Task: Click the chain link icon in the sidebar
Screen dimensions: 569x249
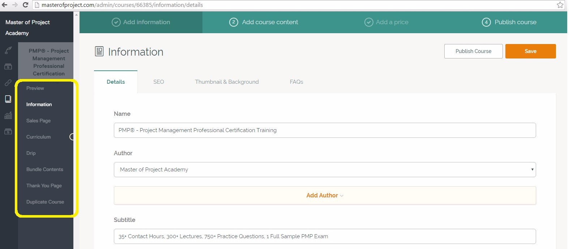Action: tap(8, 83)
